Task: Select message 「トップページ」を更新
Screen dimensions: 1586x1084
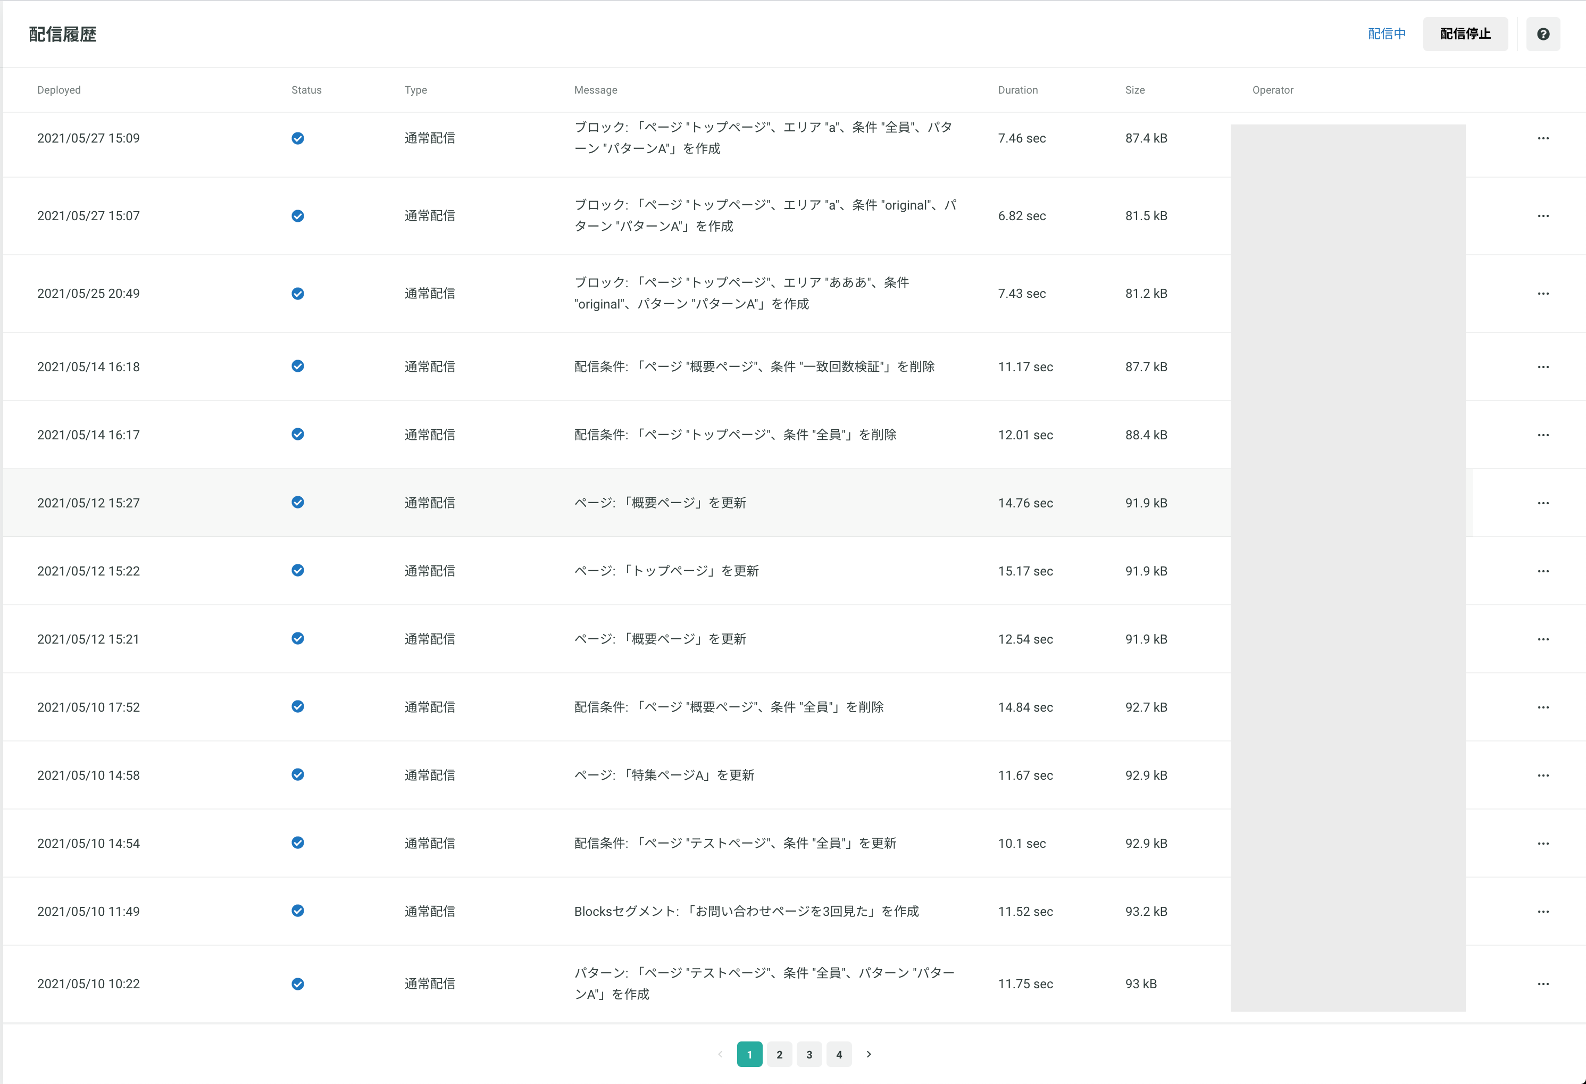Action: 667,571
